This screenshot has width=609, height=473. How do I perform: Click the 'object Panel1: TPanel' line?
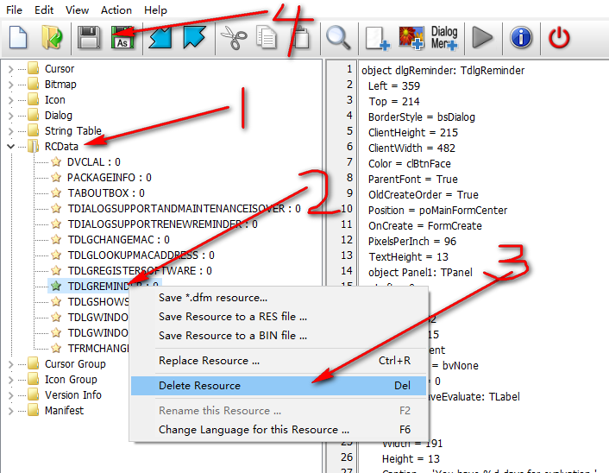click(x=420, y=273)
